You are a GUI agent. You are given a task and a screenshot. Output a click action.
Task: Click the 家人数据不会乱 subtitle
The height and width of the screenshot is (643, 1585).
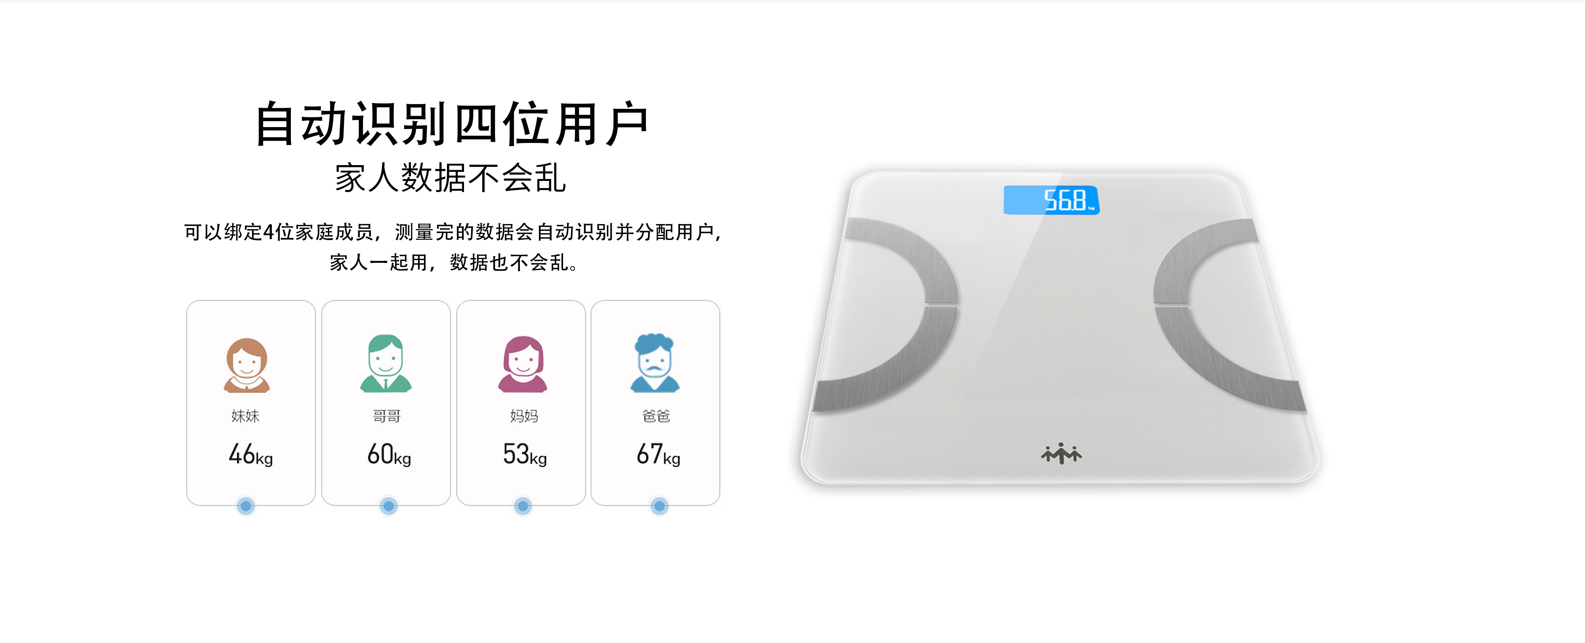point(451,178)
